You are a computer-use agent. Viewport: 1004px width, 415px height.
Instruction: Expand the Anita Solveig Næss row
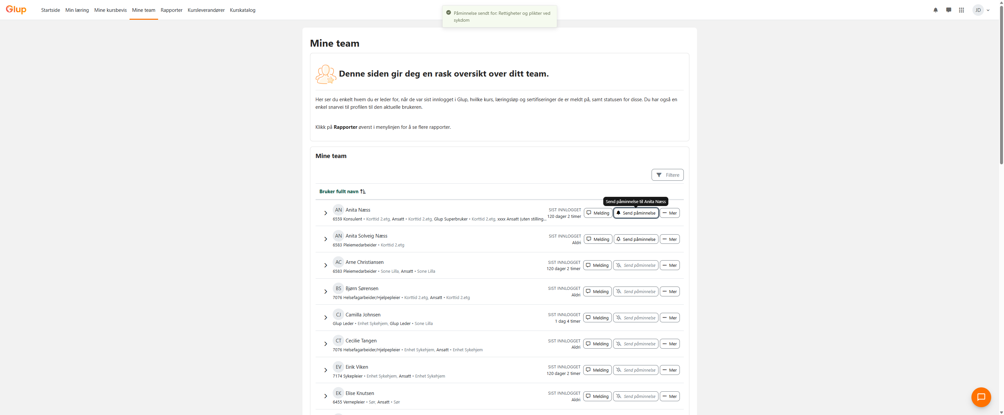325,239
